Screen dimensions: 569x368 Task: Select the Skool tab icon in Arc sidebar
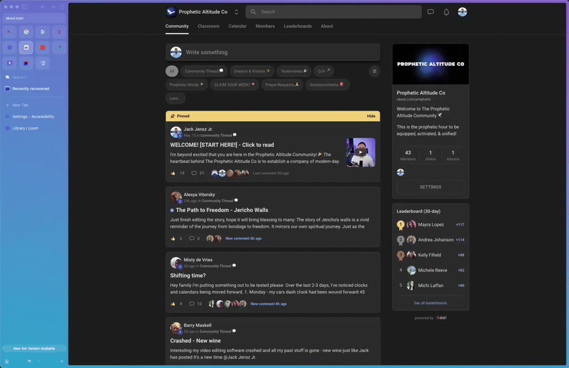click(x=26, y=48)
